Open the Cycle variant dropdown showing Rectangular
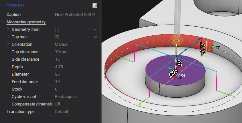The width and height of the screenshot is (242, 123). pyautogui.click(x=66, y=97)
